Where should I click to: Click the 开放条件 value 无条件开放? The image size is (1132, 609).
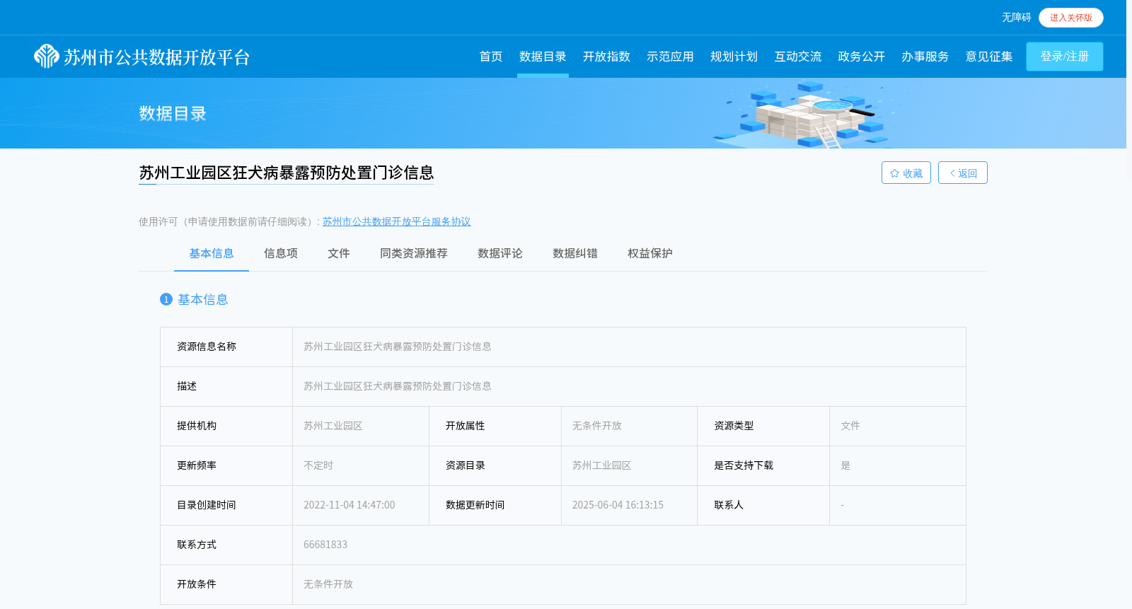[328, 584]
